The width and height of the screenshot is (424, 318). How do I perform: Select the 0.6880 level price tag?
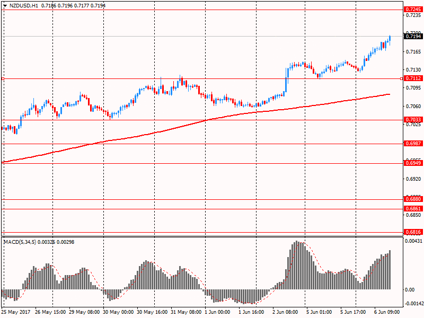tap(413, 199)
